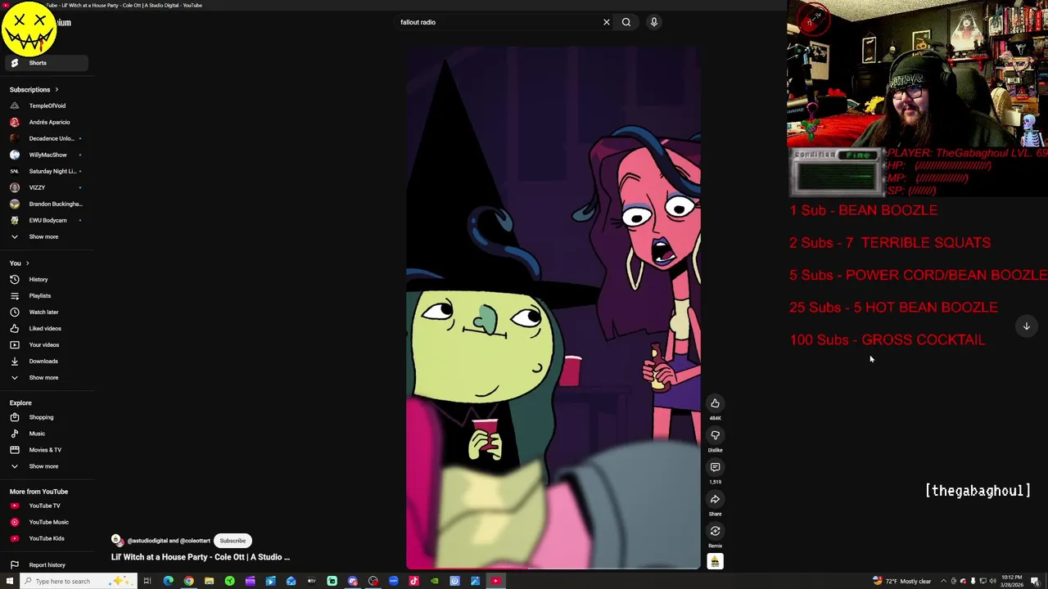Viewport: 1048px width, 589px height.
Task: Share the Short video
Action: (715, 499)
